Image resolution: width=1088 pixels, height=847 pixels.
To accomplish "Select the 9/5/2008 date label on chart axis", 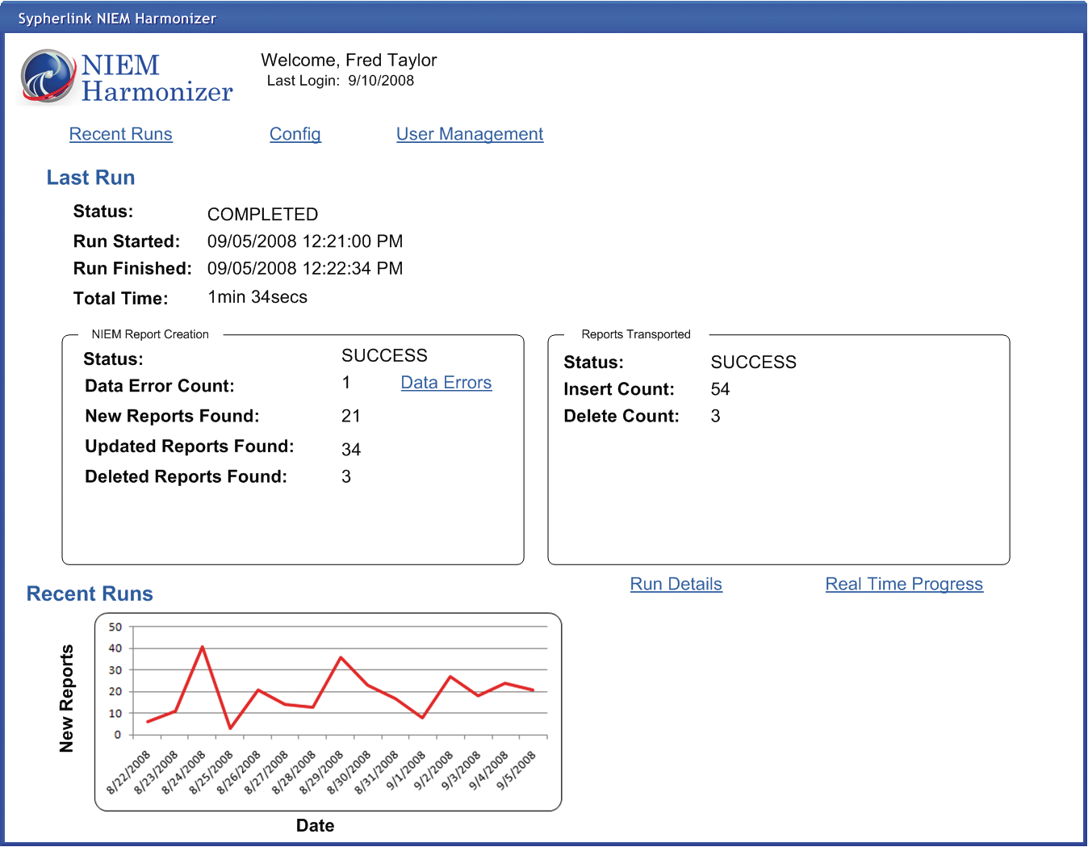I will [517, 770].
